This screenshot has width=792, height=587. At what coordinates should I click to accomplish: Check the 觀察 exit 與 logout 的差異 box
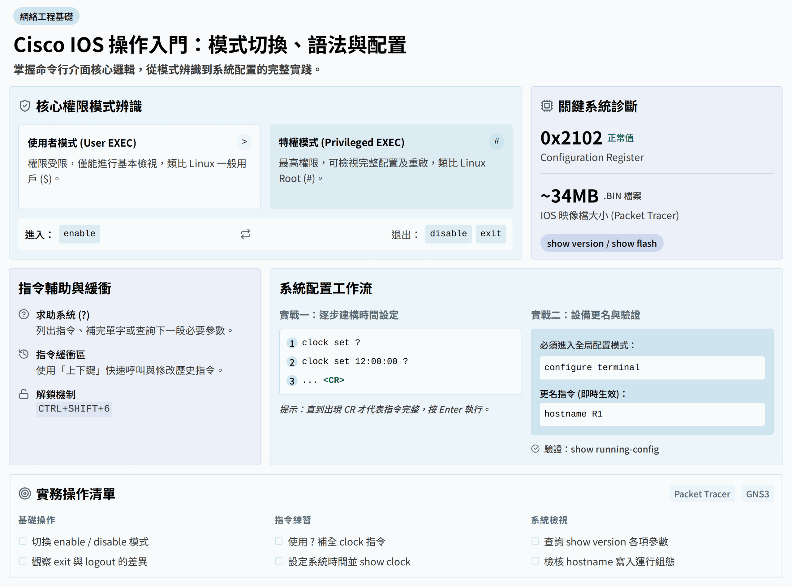coord(23,561)
